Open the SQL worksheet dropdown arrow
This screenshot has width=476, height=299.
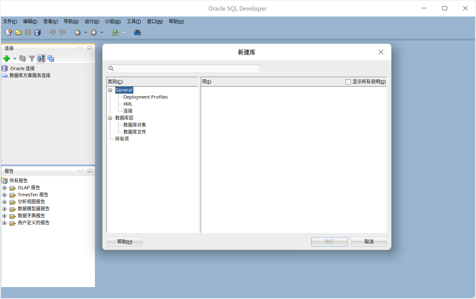pos(123,33)
